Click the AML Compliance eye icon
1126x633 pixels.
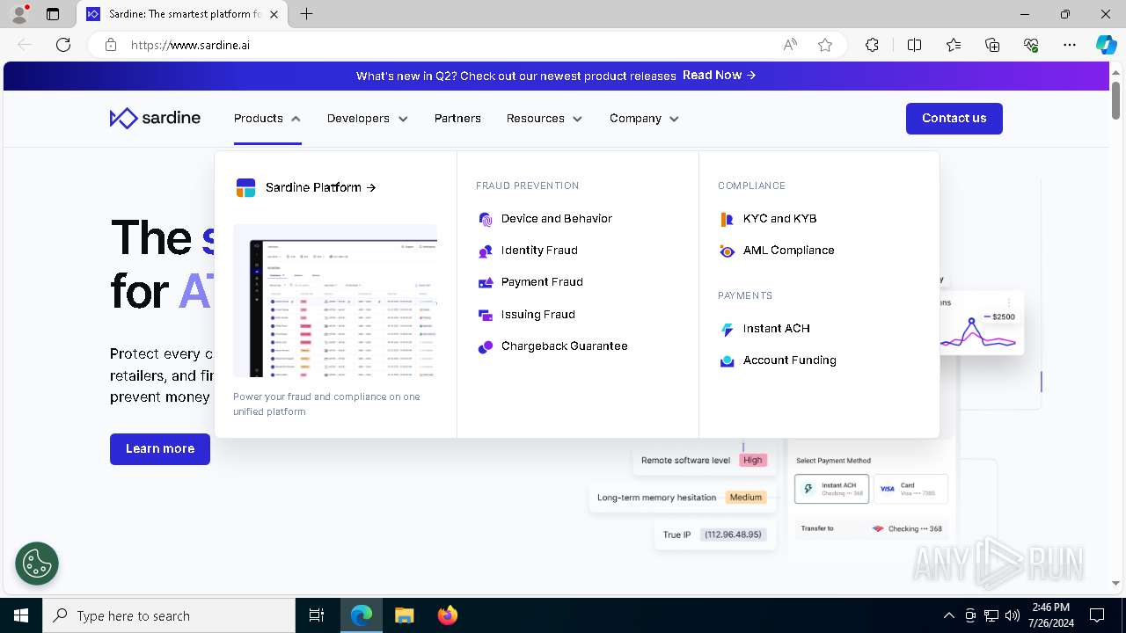[x=727, y=251]
